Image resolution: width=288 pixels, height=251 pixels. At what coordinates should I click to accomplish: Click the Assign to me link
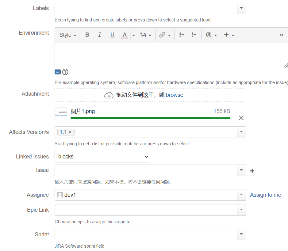[265, 195]
